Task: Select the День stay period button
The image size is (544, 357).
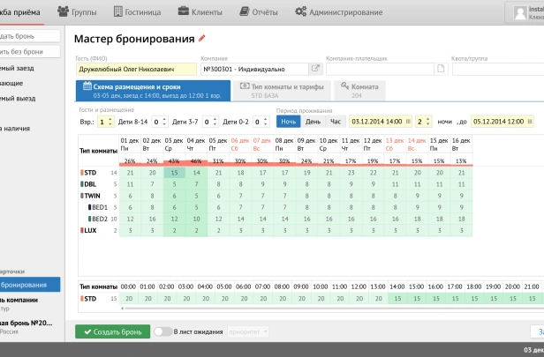Action: [313, 121]
